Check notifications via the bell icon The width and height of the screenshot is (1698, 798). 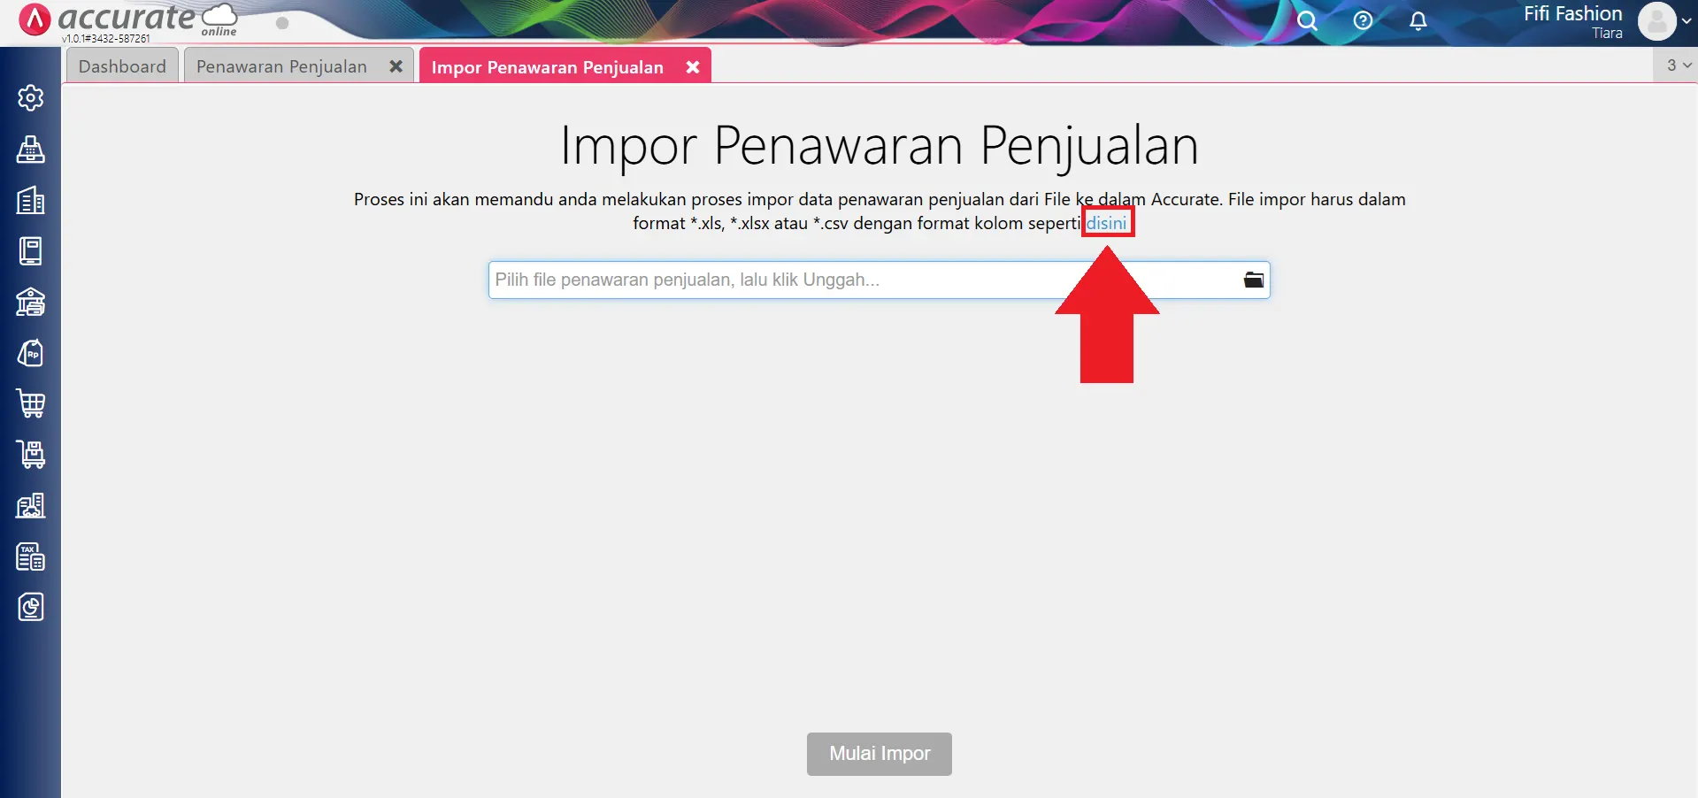(x=1418, y=20)
